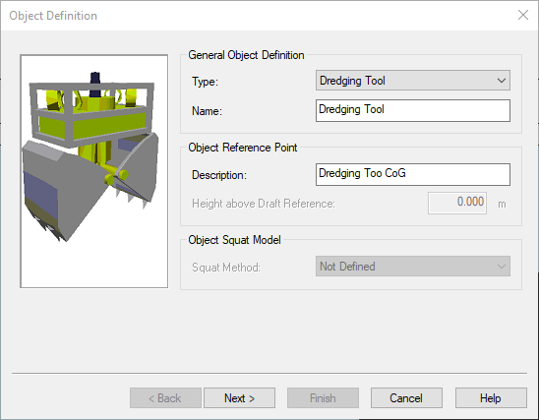This screenshot has height=420, width=539.
Task: Go back with the < Back button
Action: (165, 398)
